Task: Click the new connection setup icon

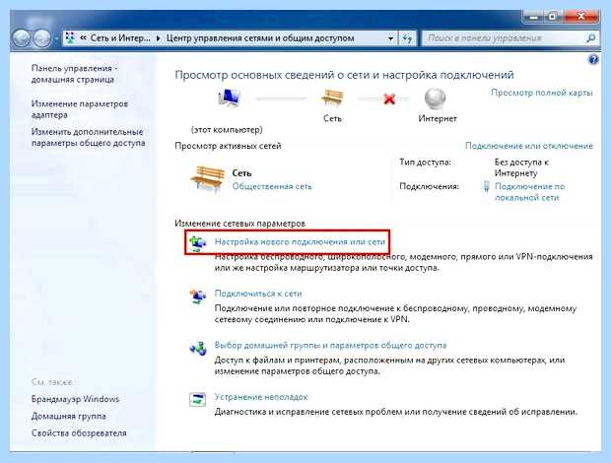Action: 197,243
